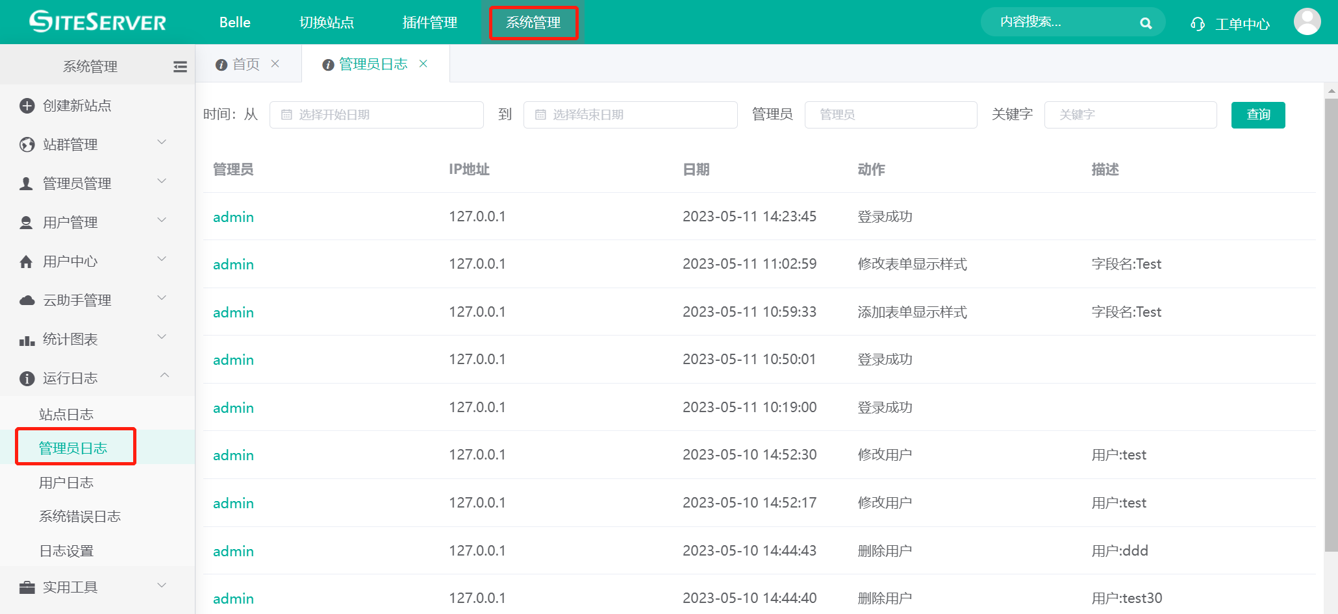Screen dimensions: 1338x614
Task: Click the user avatar in top right
Action: (x=1306, y=21)
